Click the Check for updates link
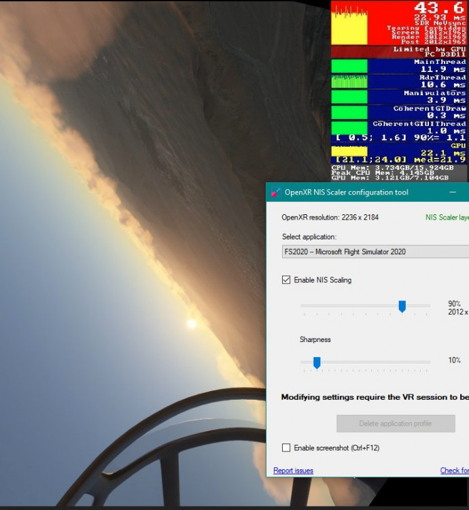Screen dimensions: 469x510 454,471
